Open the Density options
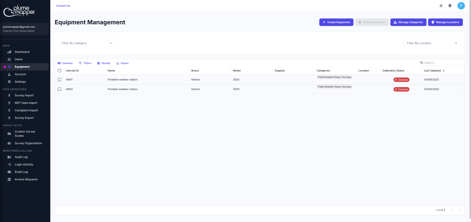 [x=104, y=63]
